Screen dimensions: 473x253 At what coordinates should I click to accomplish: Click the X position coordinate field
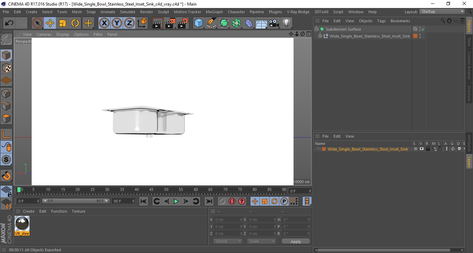click(x=228, y=220)
